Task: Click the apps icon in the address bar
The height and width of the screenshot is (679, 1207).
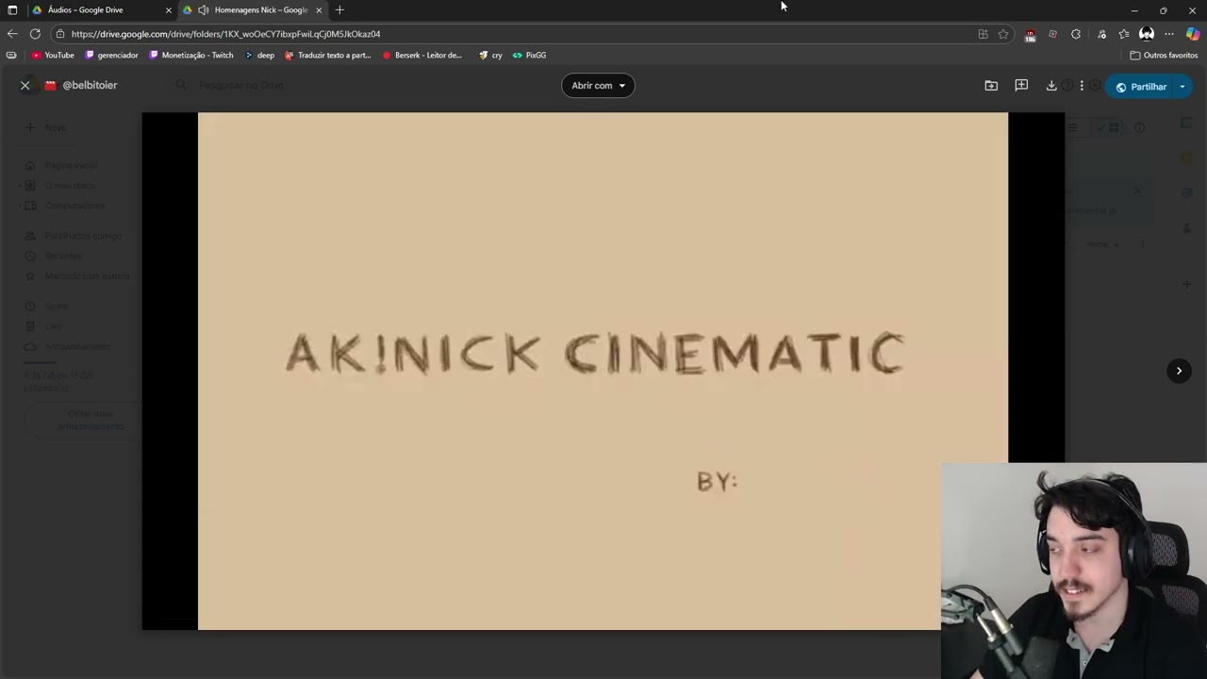Action: (x=983, y=34)
